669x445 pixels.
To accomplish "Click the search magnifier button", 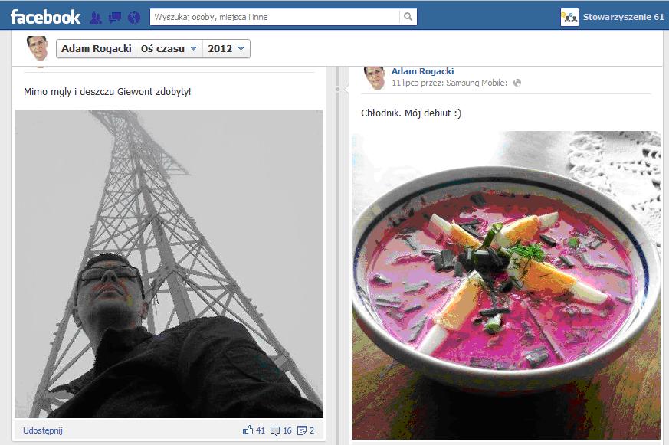I will pos(408,17).
